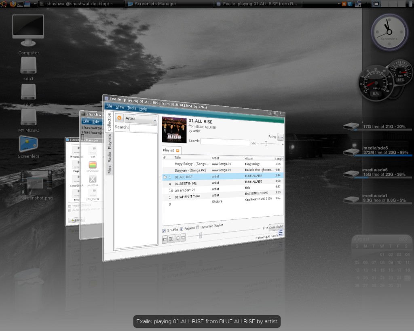Open the Artist sort dropdown
The height and width of the screenshot is (331, 414).
click(x=141, y=119)
